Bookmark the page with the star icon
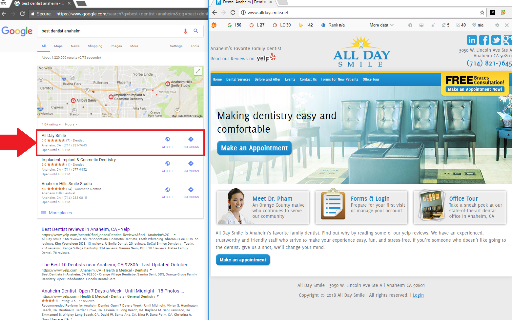This screenshot has width=512, height=320. point(482,12)
